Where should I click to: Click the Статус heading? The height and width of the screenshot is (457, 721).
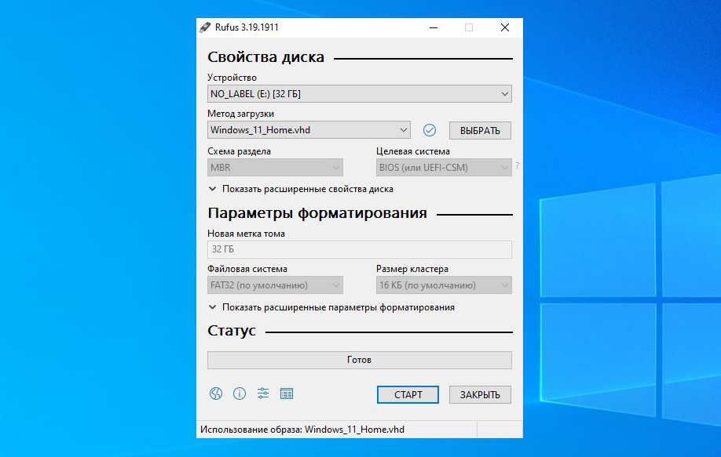[x=231, y=331]
